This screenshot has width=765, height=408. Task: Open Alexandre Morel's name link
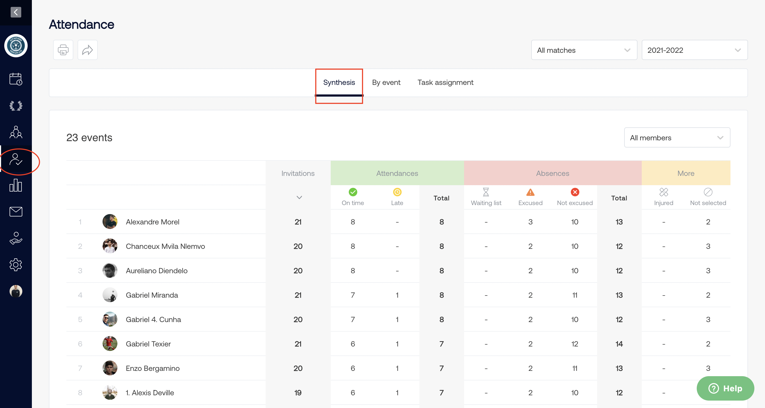(x=152, y=222)
